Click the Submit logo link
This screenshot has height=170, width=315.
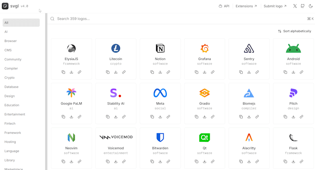click(275, 6)
